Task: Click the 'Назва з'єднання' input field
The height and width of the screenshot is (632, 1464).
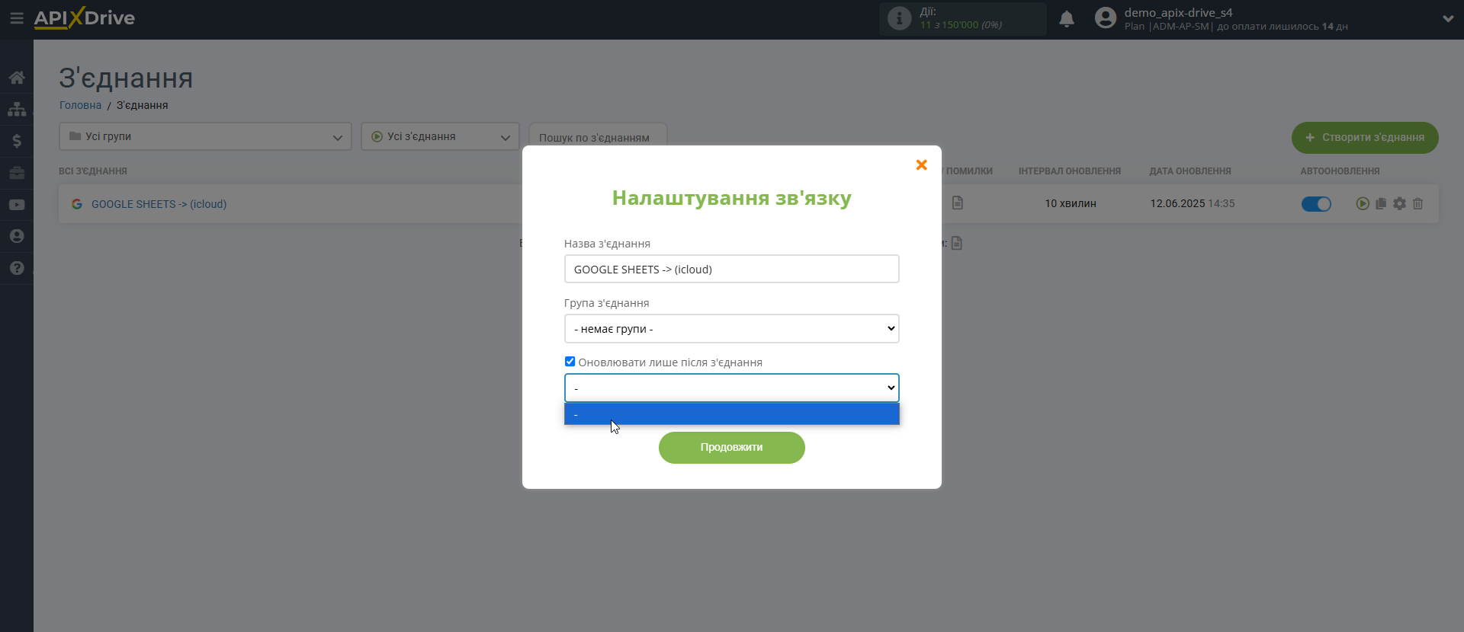Action: point(732,269)
